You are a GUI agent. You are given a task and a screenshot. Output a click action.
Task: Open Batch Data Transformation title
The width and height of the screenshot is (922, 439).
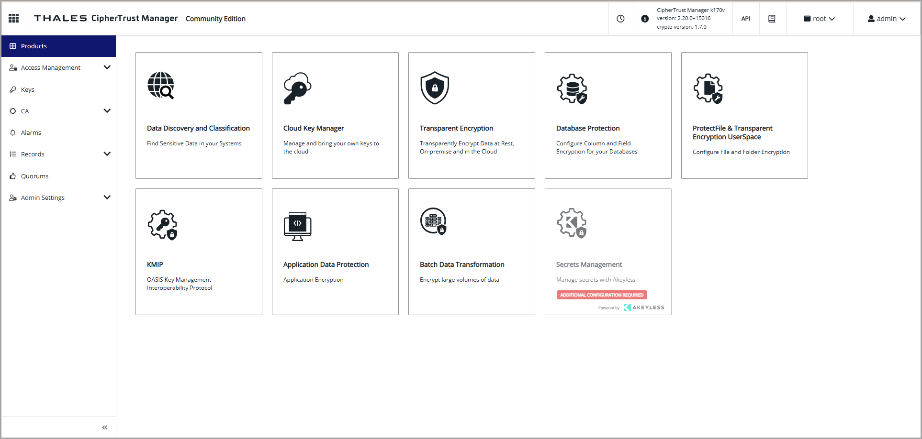pyautogui.click(x=462, y=264)
